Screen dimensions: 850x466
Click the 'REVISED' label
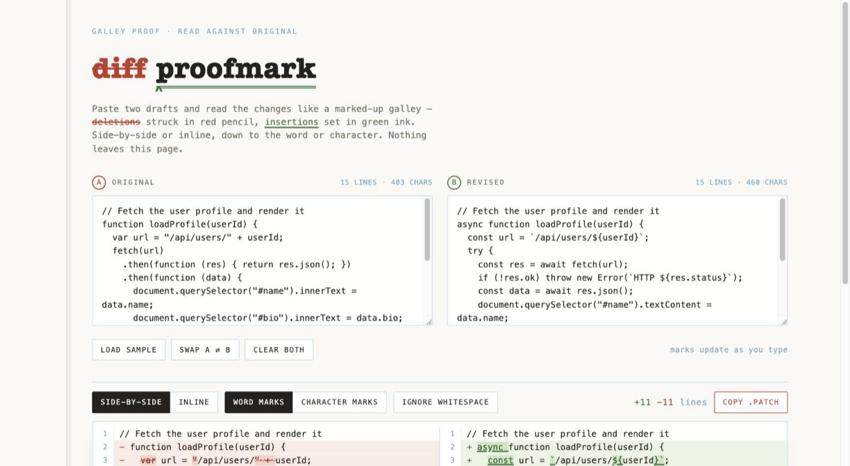485,182
